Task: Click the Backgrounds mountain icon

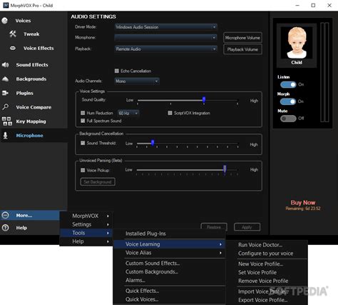Action: coord(5,79)
